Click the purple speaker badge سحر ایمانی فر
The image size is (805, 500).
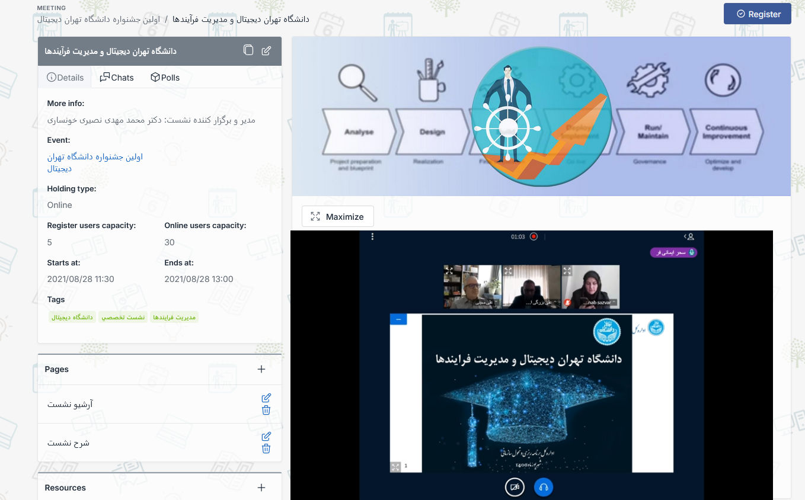pyautogui.click(x=673, y=252)
